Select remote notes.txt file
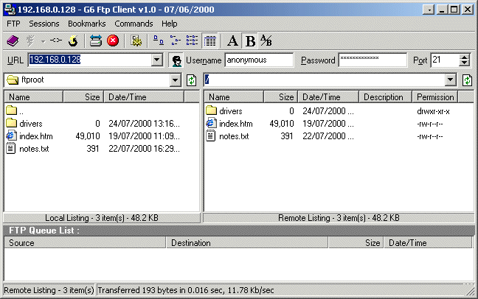 (227, 136)
